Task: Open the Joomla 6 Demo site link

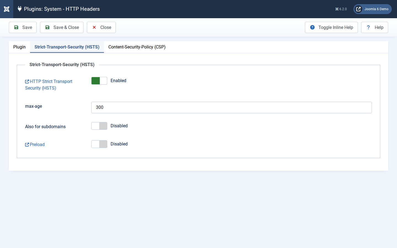Action: click(372, 9)
